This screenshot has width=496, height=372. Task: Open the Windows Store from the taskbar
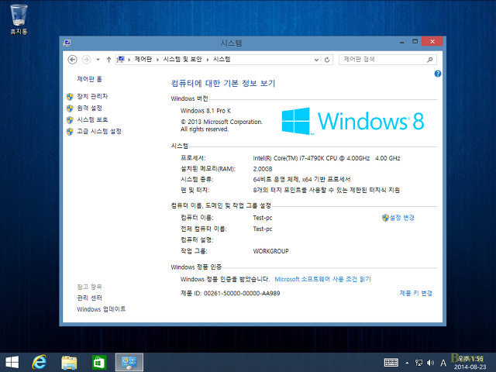pos(99,363)
